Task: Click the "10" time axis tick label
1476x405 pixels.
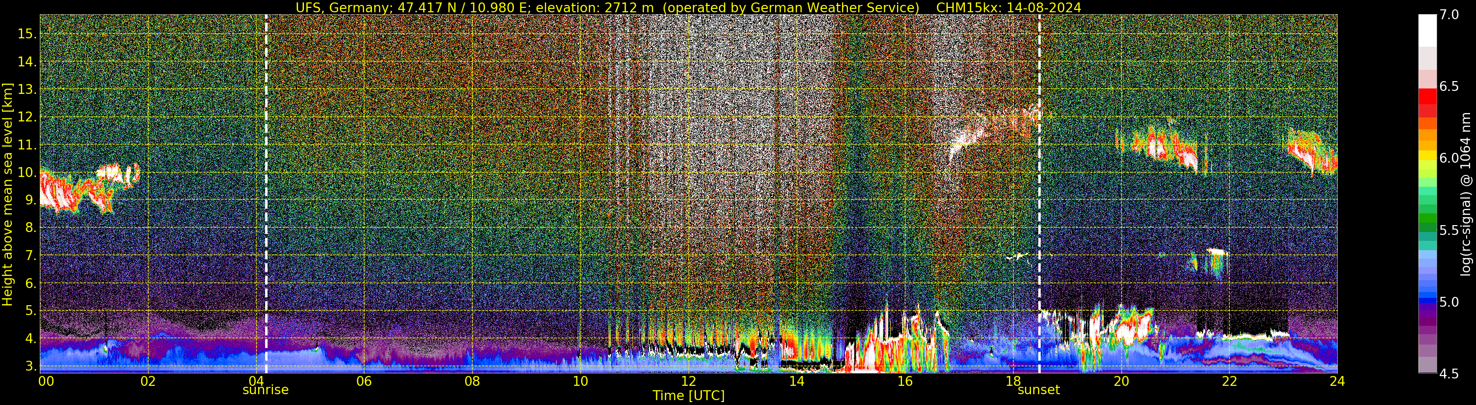Action: tap(580, 381)
